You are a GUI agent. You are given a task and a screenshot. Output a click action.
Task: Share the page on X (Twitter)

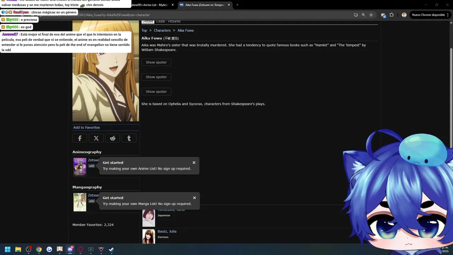coord(96,138)
